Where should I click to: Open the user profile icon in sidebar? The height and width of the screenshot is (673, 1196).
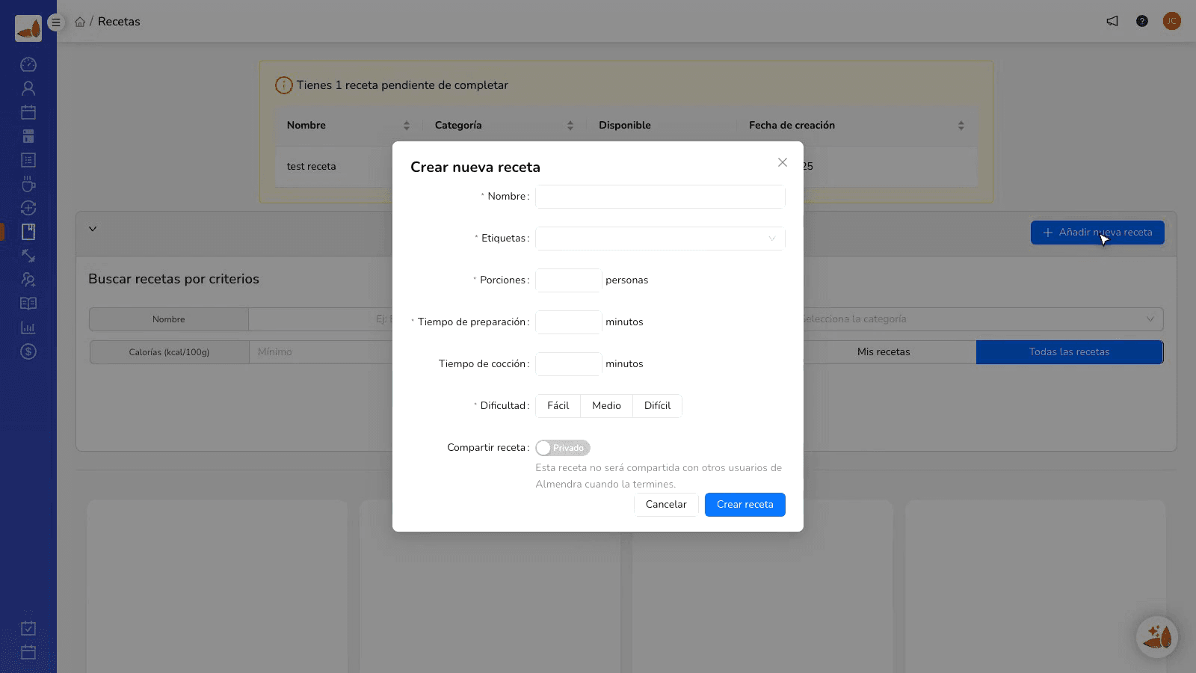[x=28, y=88]
